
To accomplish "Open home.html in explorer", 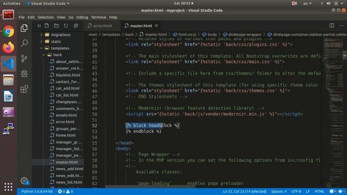I will [x=66, y=135].
